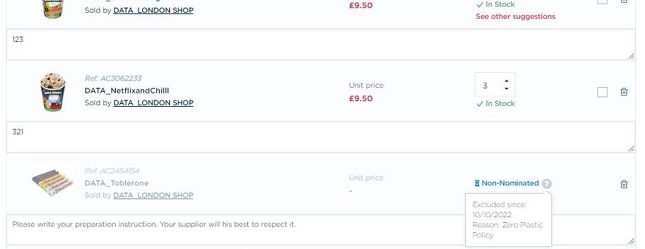Click the instruction field containing 123
The height and width of the screenshot is (249, 645).
click(x=321, y=45)
